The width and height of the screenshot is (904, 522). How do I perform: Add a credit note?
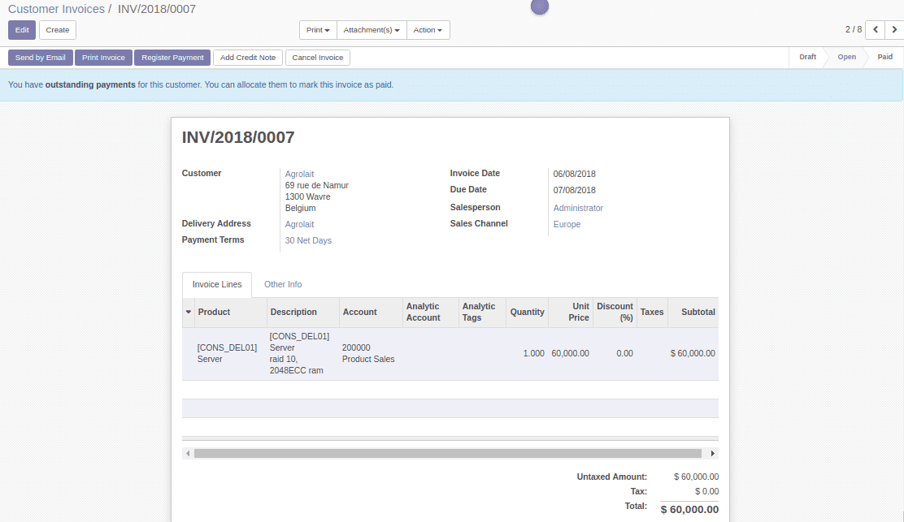[x=247, y=57]
